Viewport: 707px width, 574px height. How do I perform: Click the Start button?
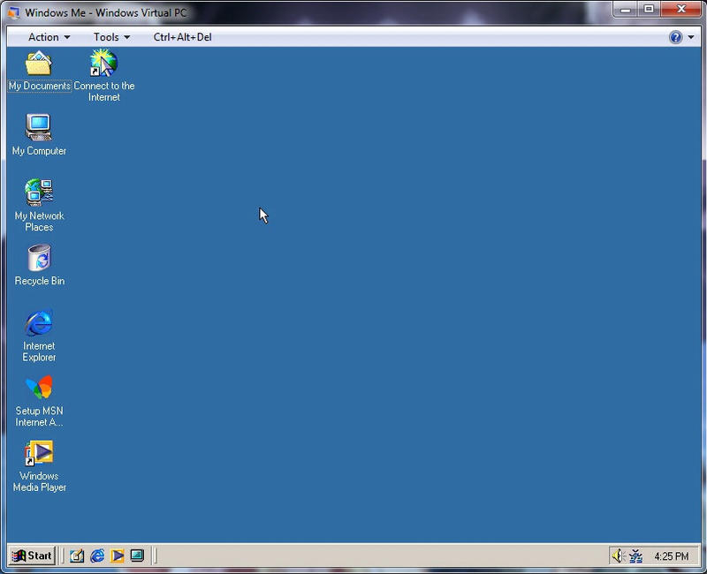[x=32, y=556]
